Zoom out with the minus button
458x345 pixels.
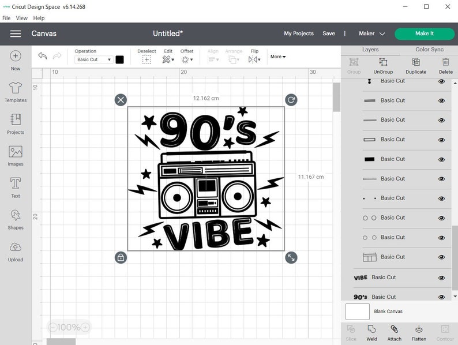(x=52, y=328)
